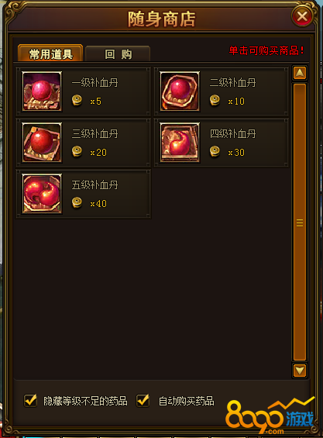Screen dimensions: 323x438
Task: Click the 四级补血丹 potion icon
Action: tap(180, 142)
